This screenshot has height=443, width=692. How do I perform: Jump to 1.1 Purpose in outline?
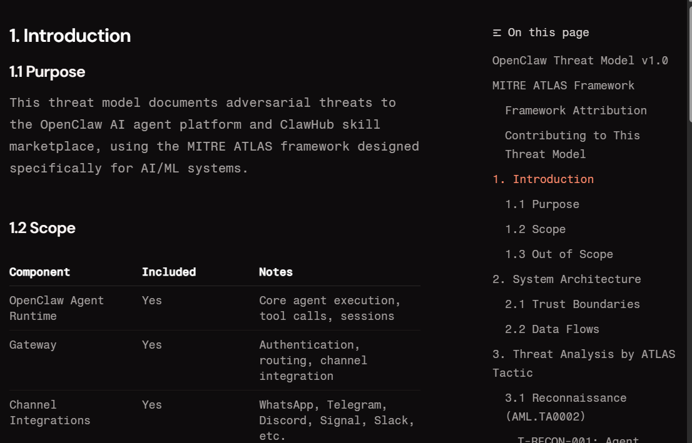[x=542, y=204]
